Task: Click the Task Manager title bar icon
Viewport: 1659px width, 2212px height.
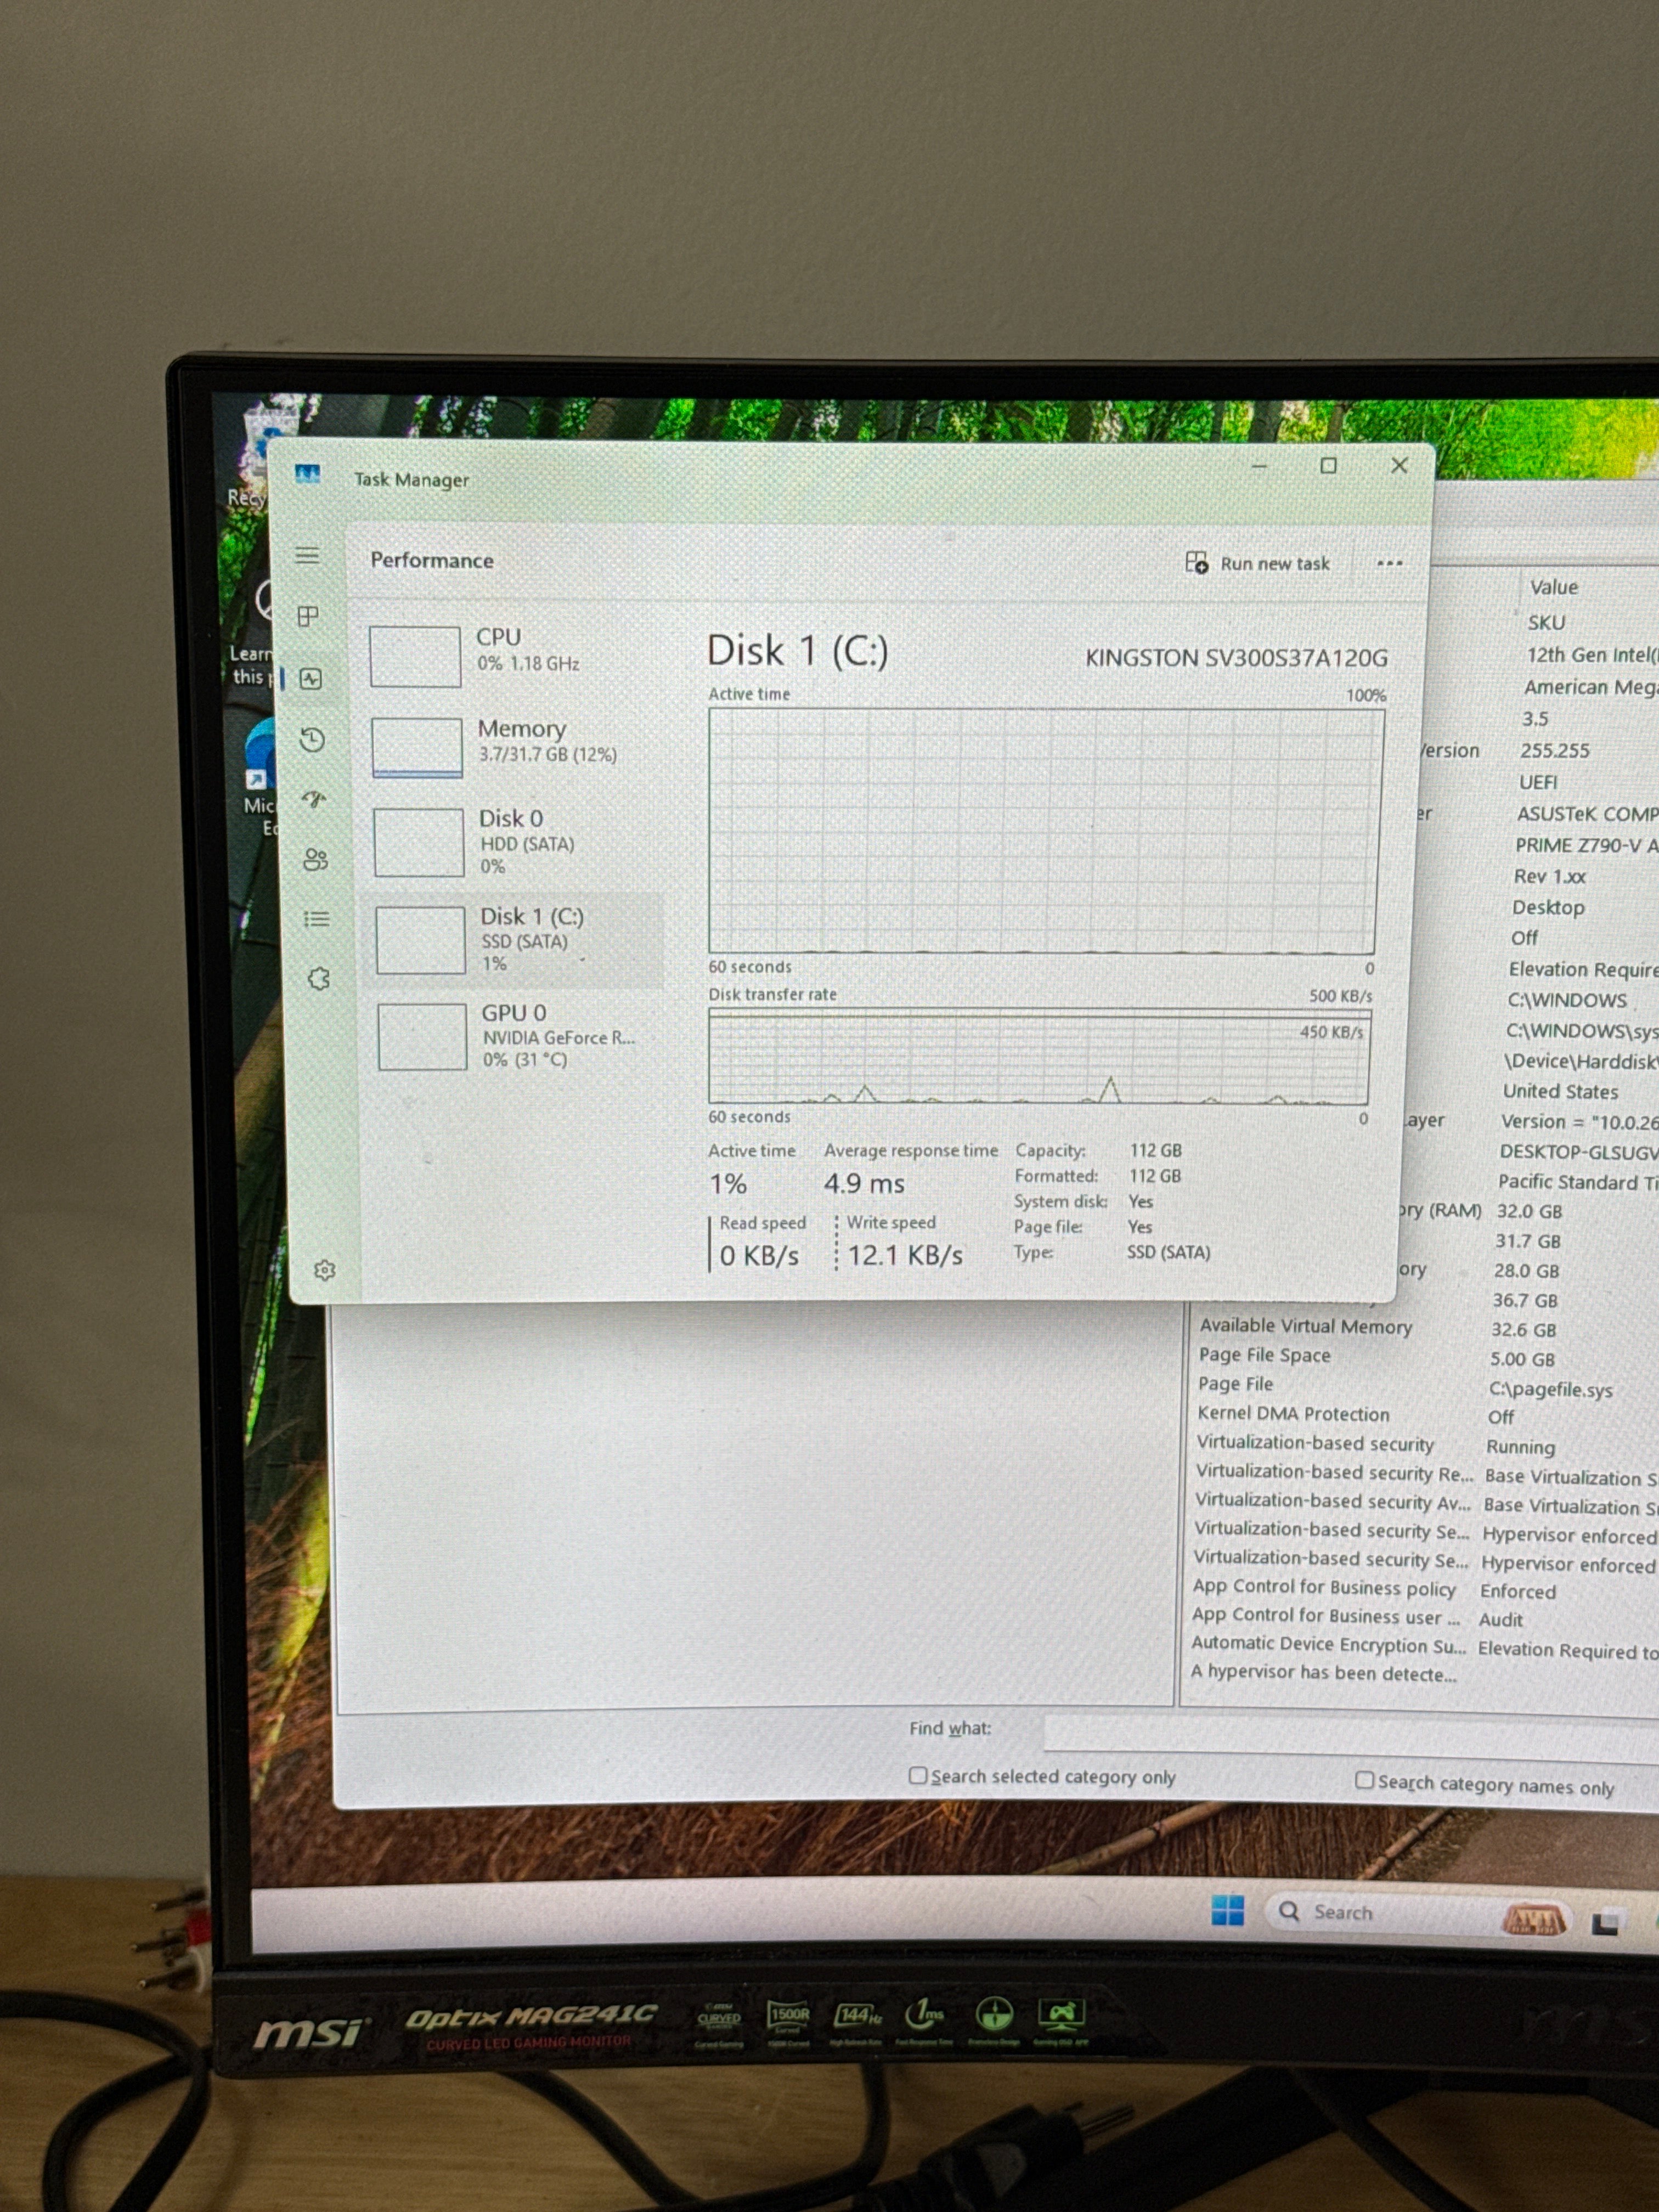Action: 308,474
